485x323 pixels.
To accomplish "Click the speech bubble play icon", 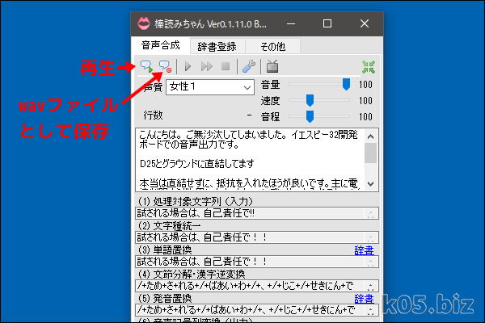I will coord(146,66).
